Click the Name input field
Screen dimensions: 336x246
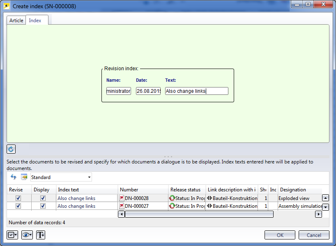point(118,91)
